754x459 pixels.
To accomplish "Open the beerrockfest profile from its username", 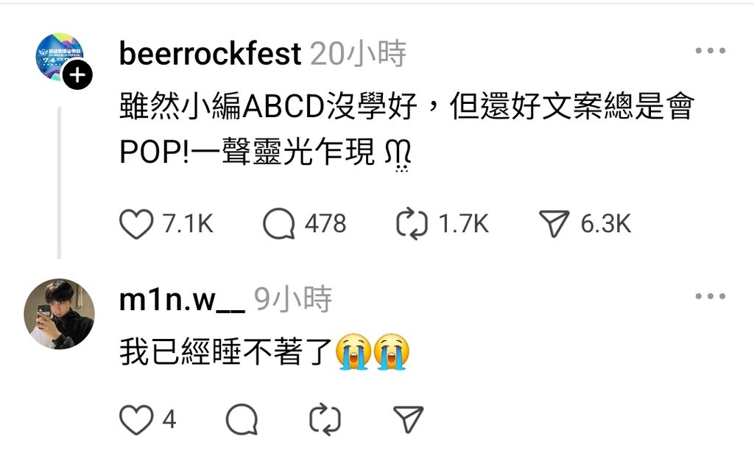I will point(210,53).
